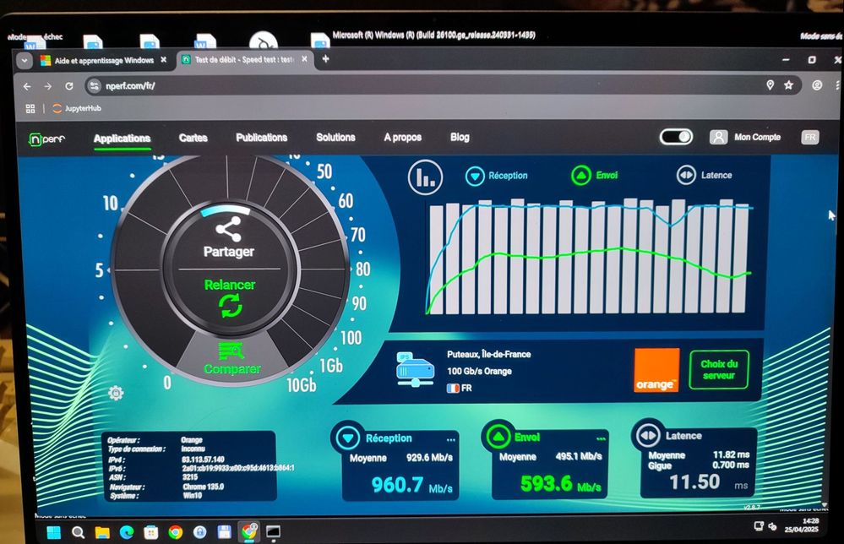Open the Mon Compte user avatar icon
844x544 pixels.
point(718,137)
